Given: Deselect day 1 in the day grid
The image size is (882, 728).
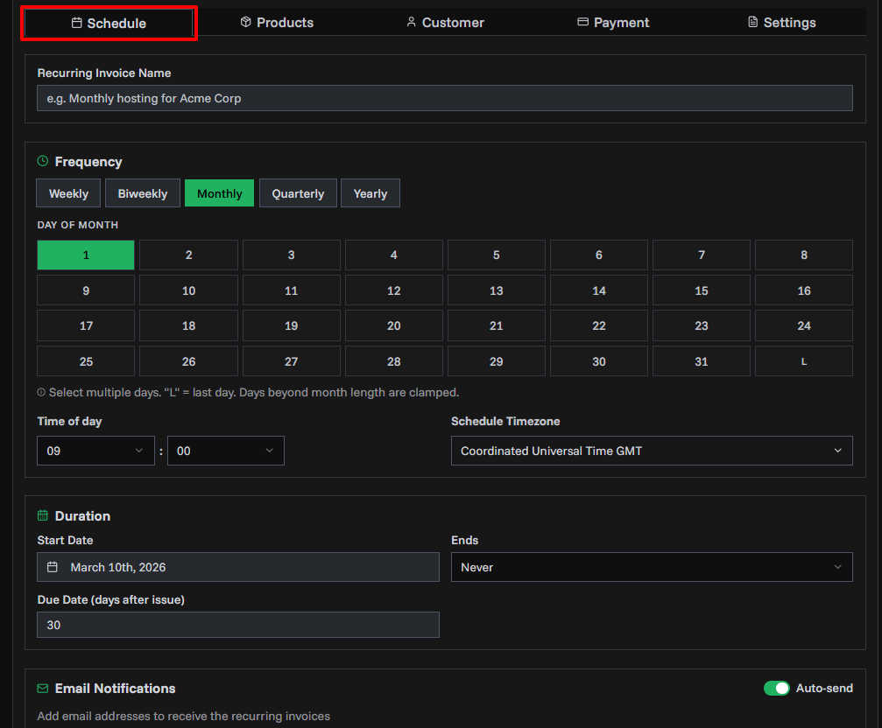Looking at the screenshot, I should [x=85, y=254].
